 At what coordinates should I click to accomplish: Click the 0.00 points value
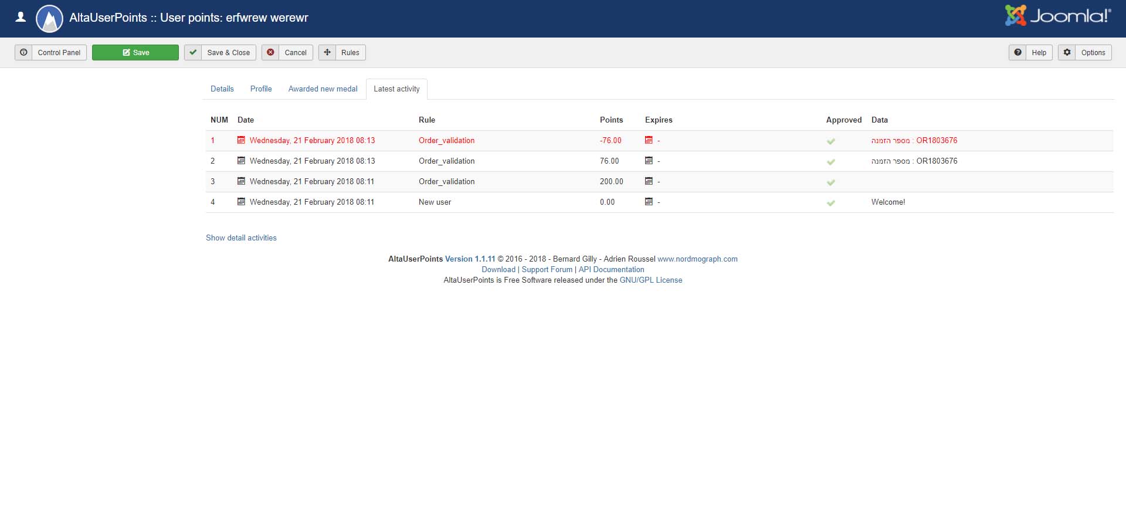[x=608, y=202]
